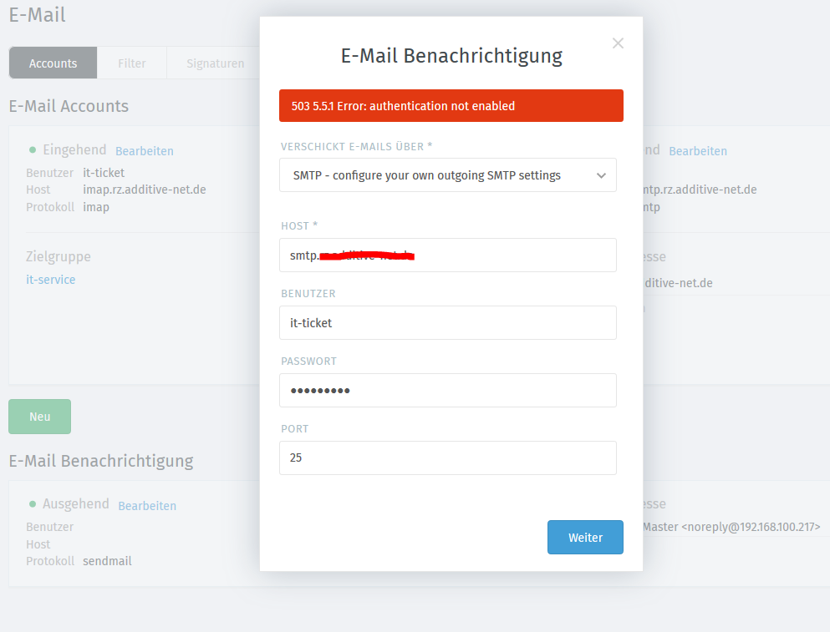
Task: Close the E-Mail Benachrichtigung dialog
Action: [x=618, y=43]
